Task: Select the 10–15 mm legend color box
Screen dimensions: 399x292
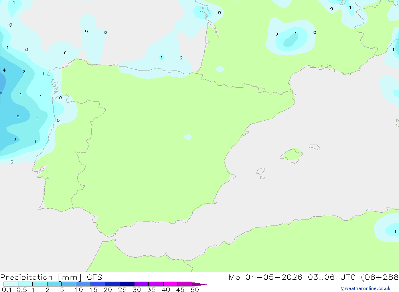Action: pos(83,284)
